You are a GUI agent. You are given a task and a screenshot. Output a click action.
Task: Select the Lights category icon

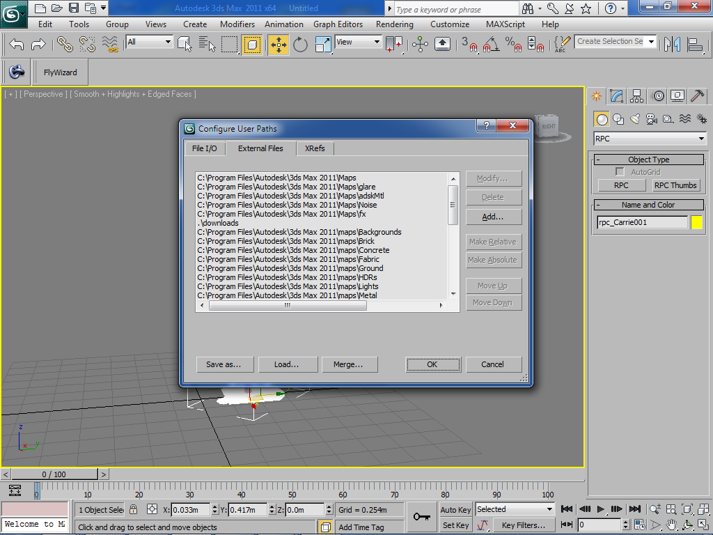tap(635, 119)
